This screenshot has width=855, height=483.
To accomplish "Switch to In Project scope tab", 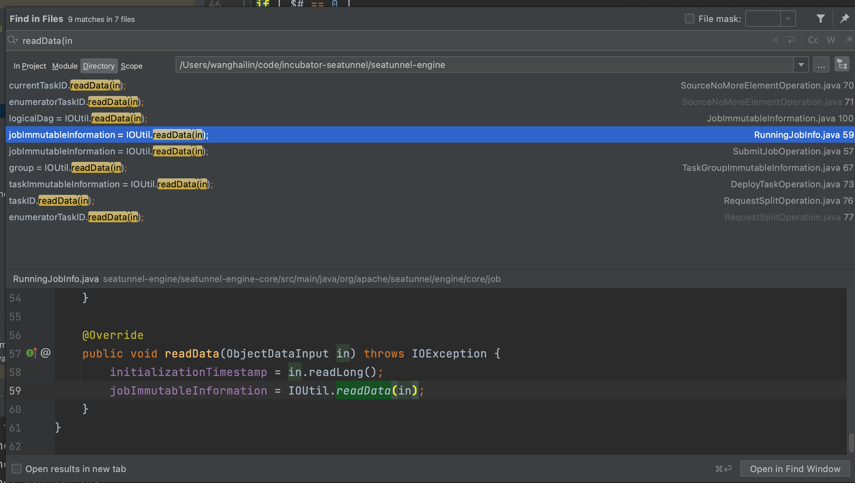I will (30, 66).
